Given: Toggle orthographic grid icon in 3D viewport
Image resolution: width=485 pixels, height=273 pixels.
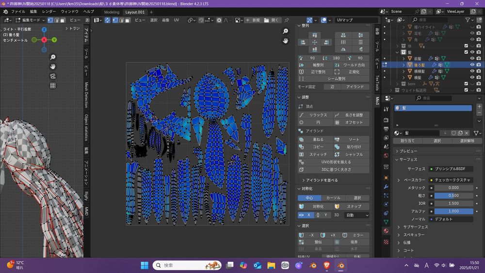Looking at the screenshot, I should tap(53, 85).
